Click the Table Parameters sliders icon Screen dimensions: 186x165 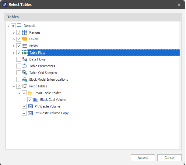(25, 66)
